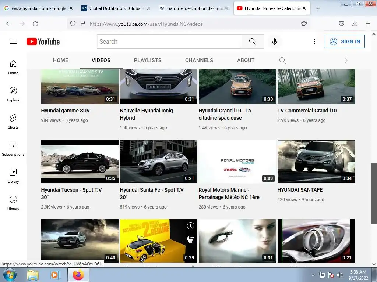Image resolution: width=377 pixels, height=282 pixels.
Task: Go to Home in the sidebar
Action: click(x=13, y=68)
